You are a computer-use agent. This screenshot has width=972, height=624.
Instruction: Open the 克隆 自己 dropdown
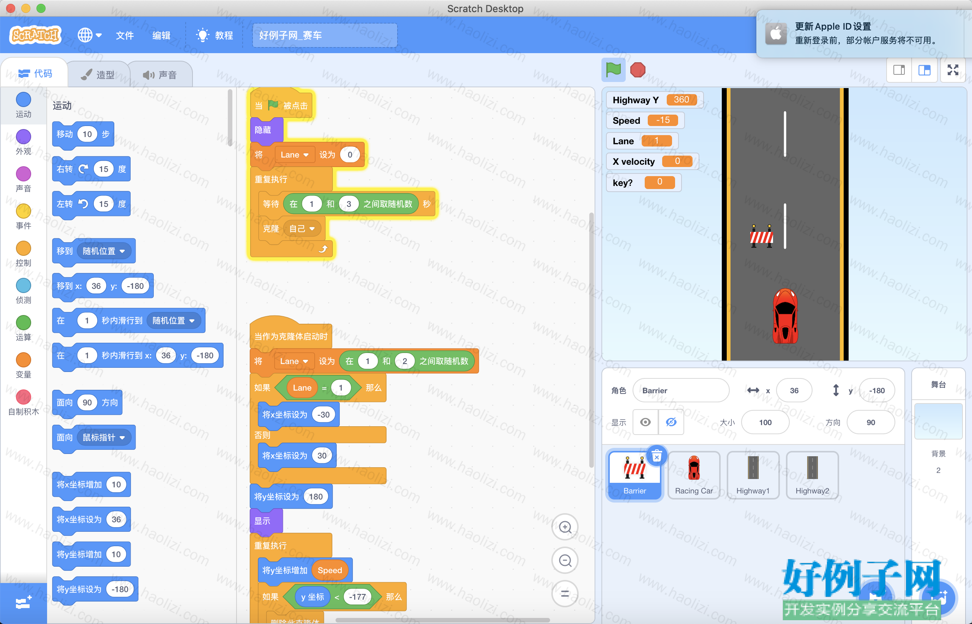[x=302, y=229]
